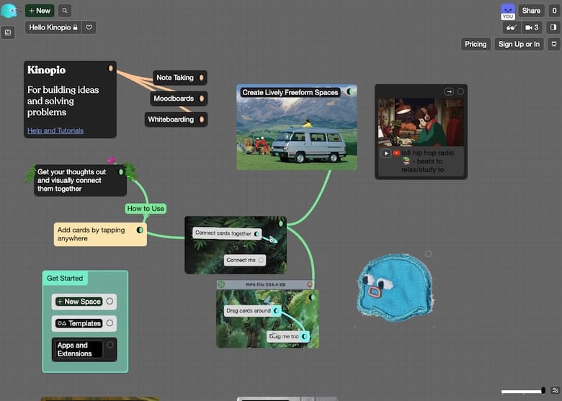Screen dimensions: 562x401
Task: Click the + New button
Action: [x=40, y=11]
